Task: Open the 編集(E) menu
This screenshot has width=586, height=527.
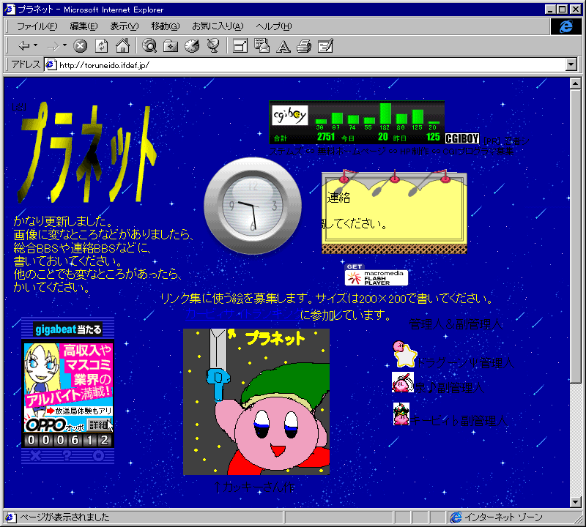Action: (84, 26)
